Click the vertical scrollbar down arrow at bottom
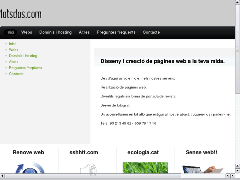 [238, 171]
